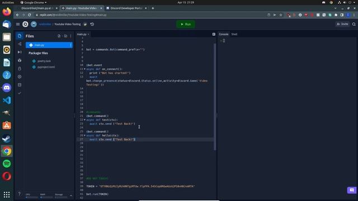Collapse the hello function fold arrow
The image size is (358, 201).
pyautogui.click(x=84, y=135)
